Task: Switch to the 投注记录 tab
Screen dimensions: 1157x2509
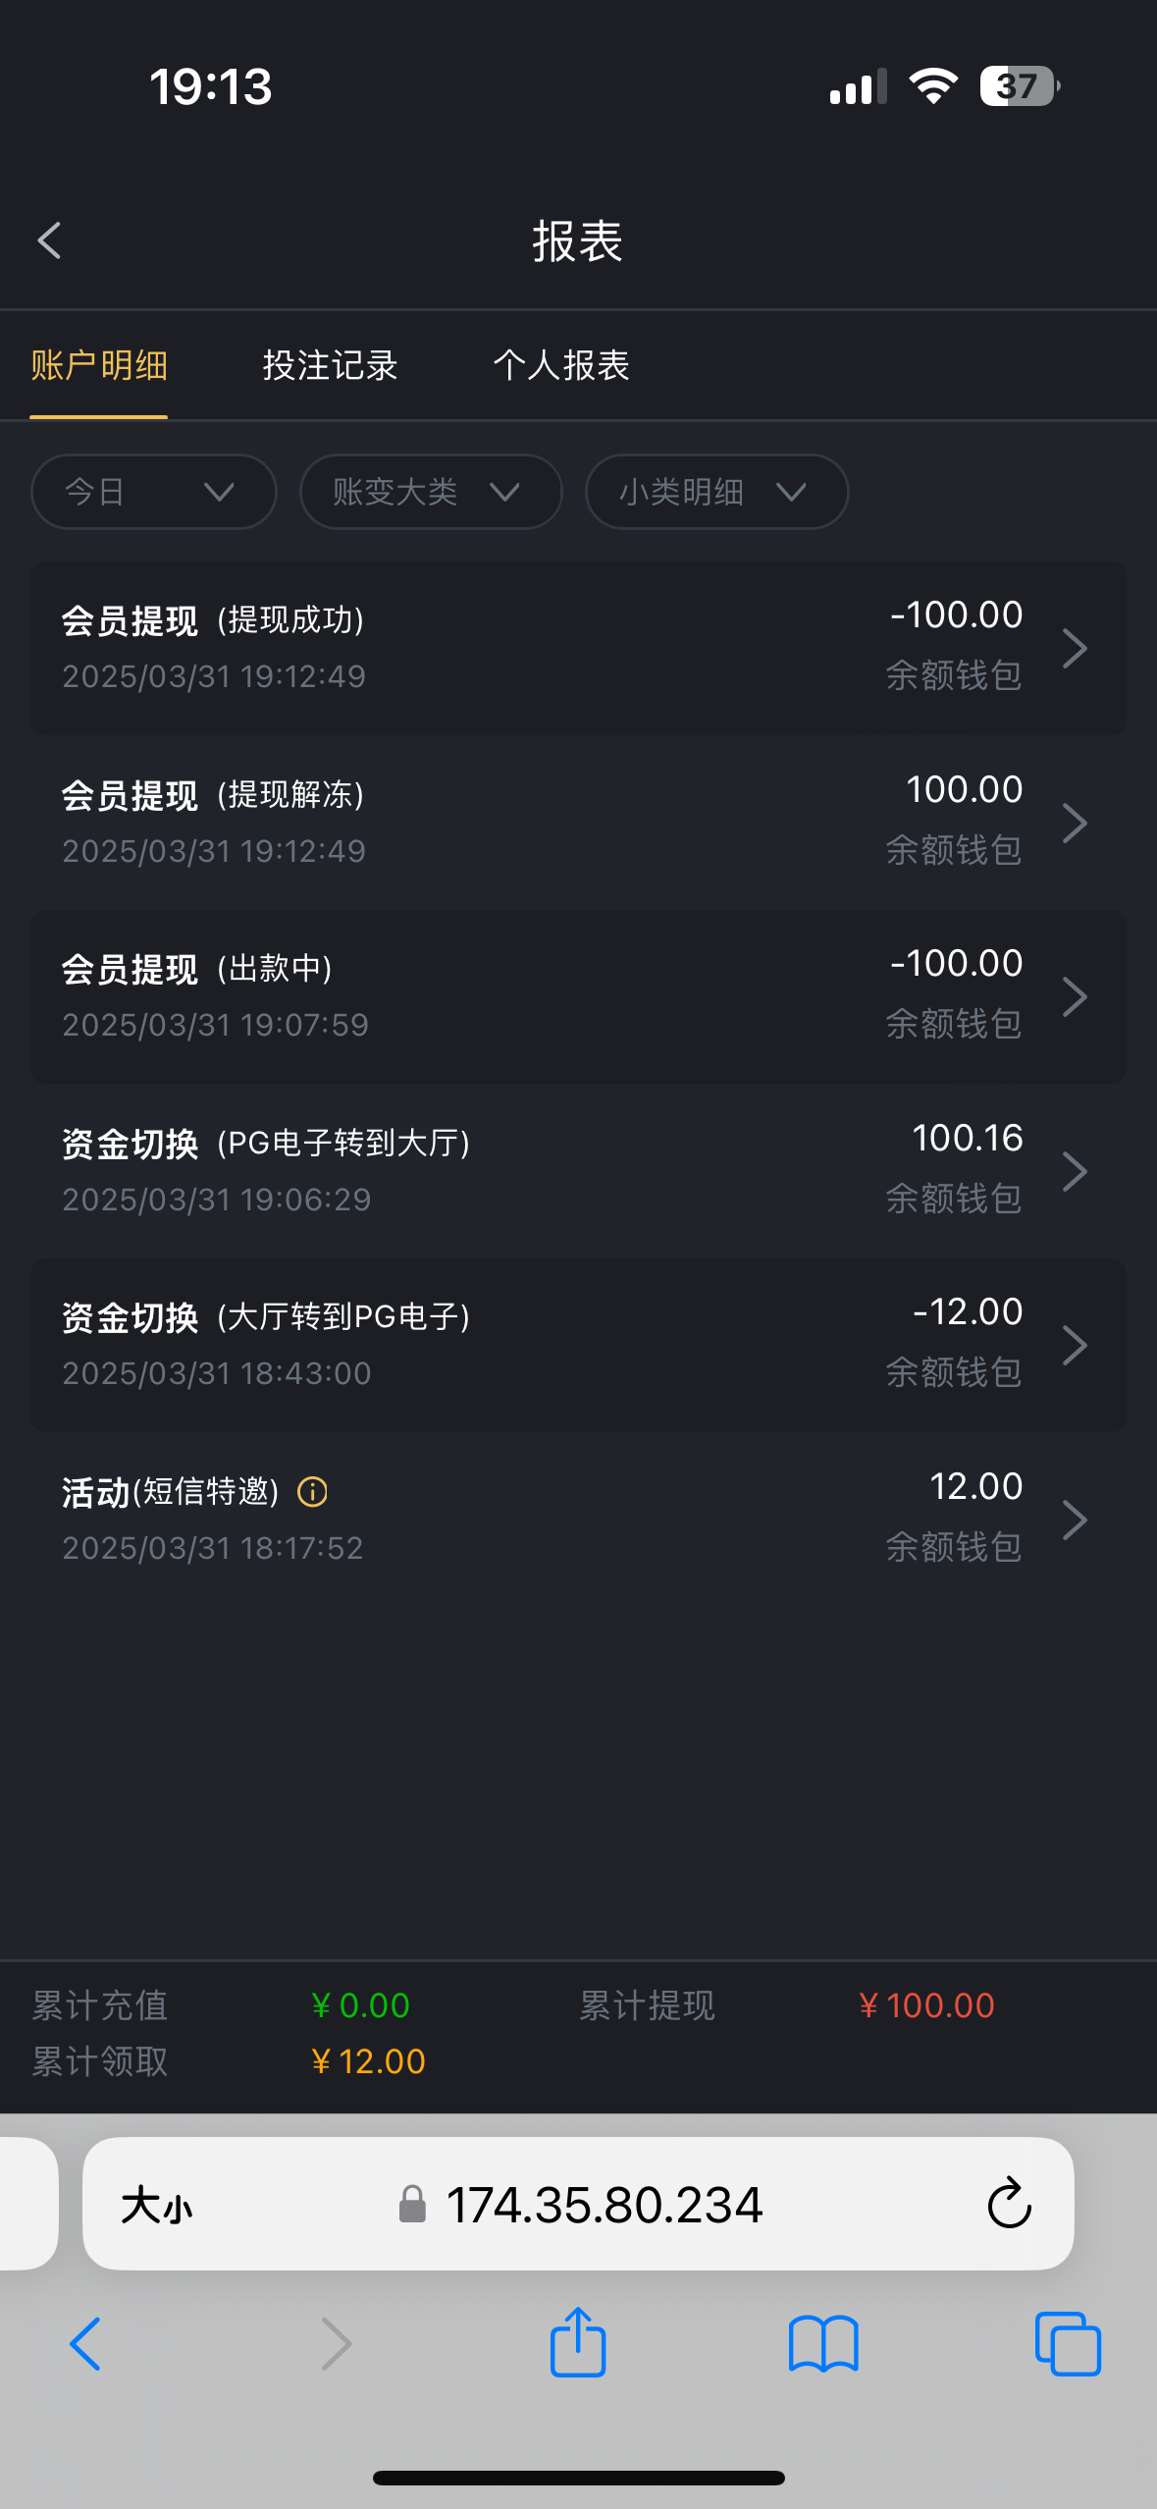Action: (330, 366)
